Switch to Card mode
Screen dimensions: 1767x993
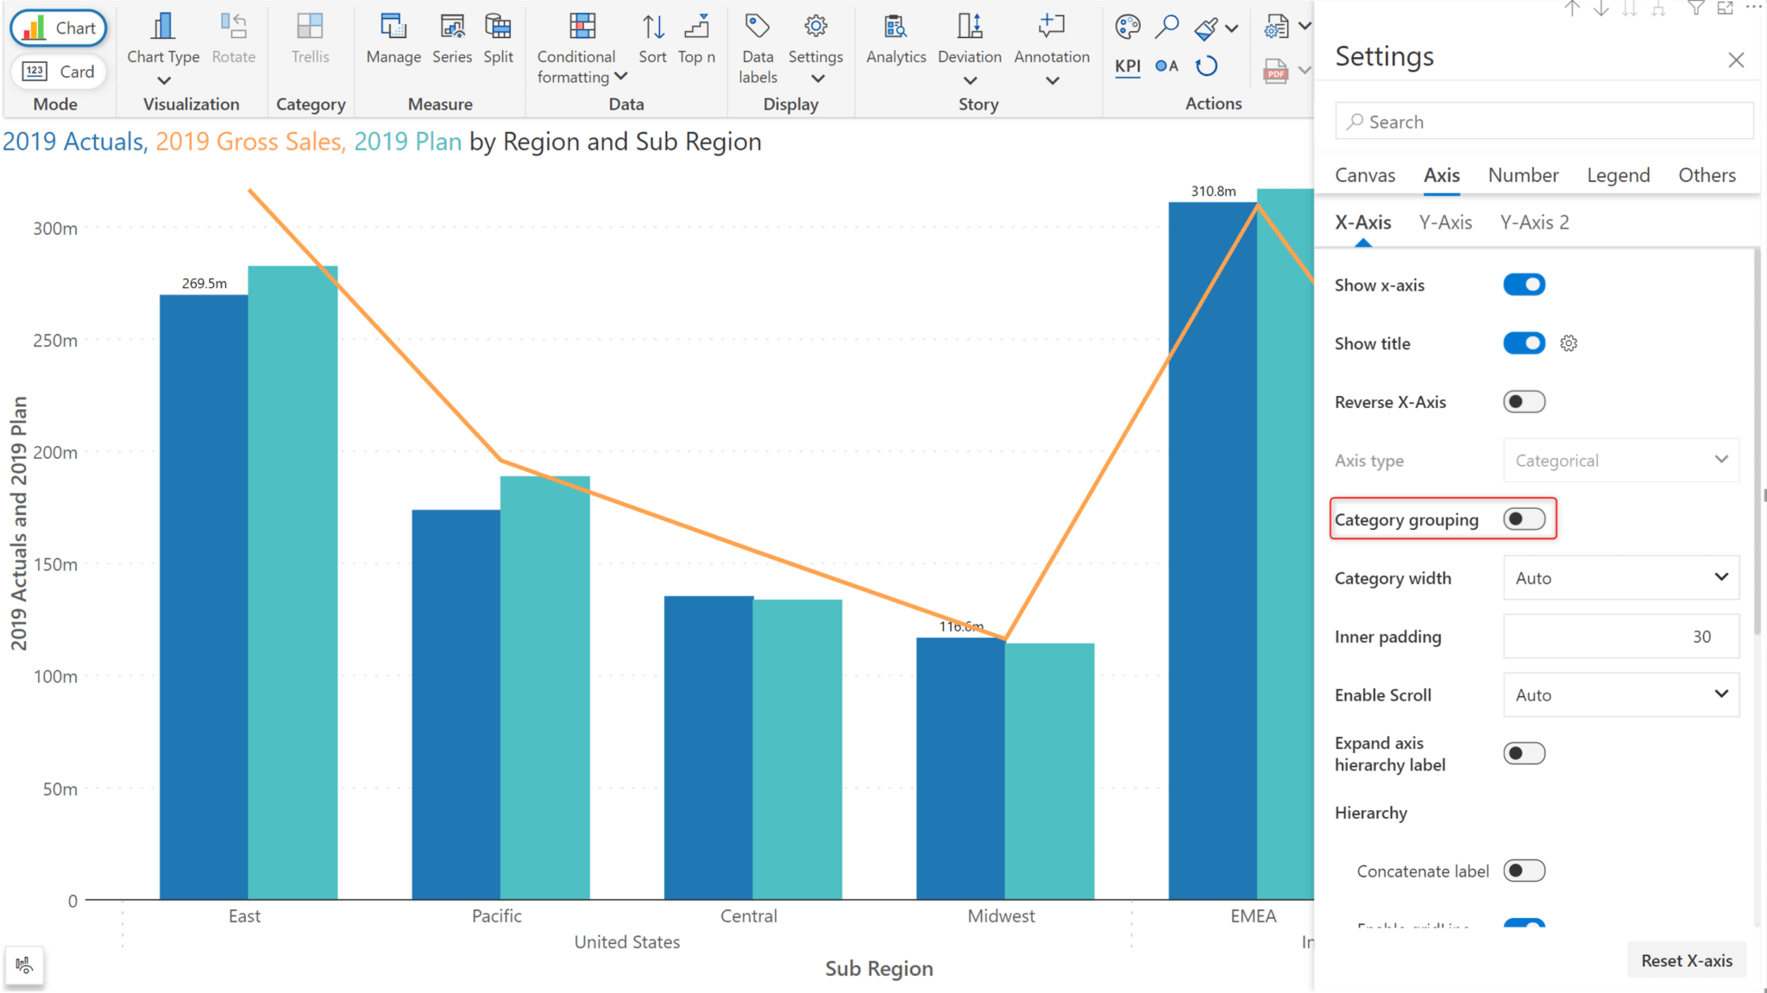59,72
